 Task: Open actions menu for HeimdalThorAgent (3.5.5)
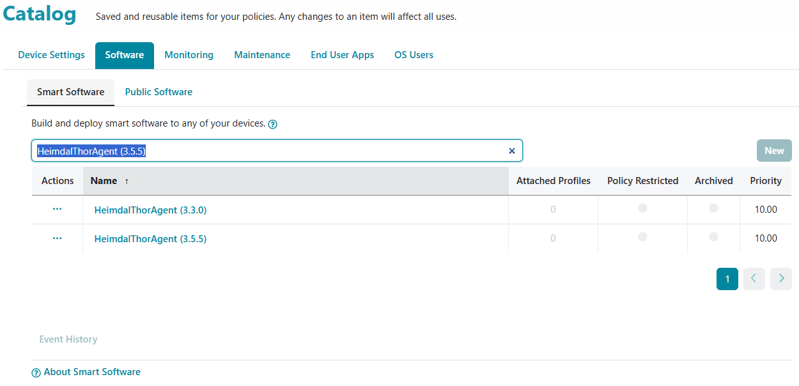(58, 238)
